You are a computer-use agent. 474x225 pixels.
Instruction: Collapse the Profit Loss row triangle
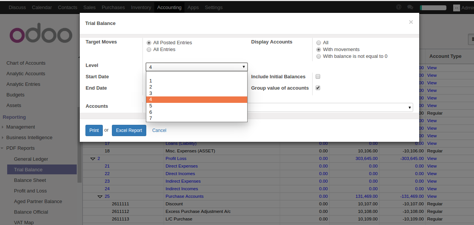[x=93, y=159]
